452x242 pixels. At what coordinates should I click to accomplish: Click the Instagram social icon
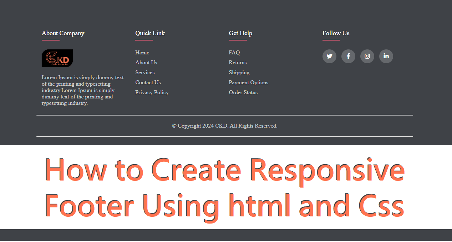[x=367, y=56]
